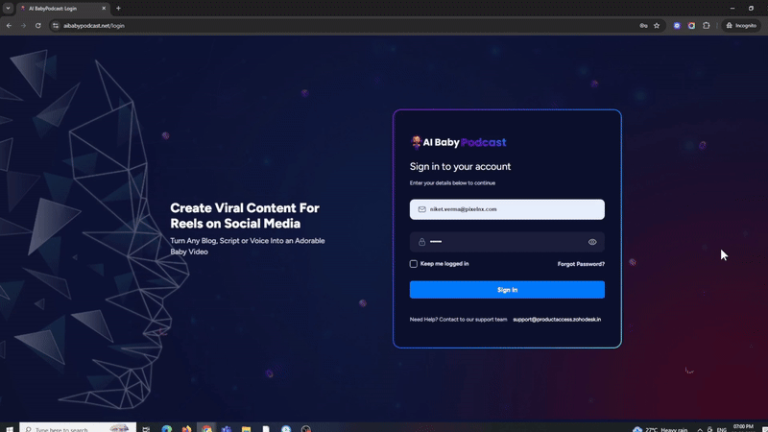Restore down the browser window

751,9
